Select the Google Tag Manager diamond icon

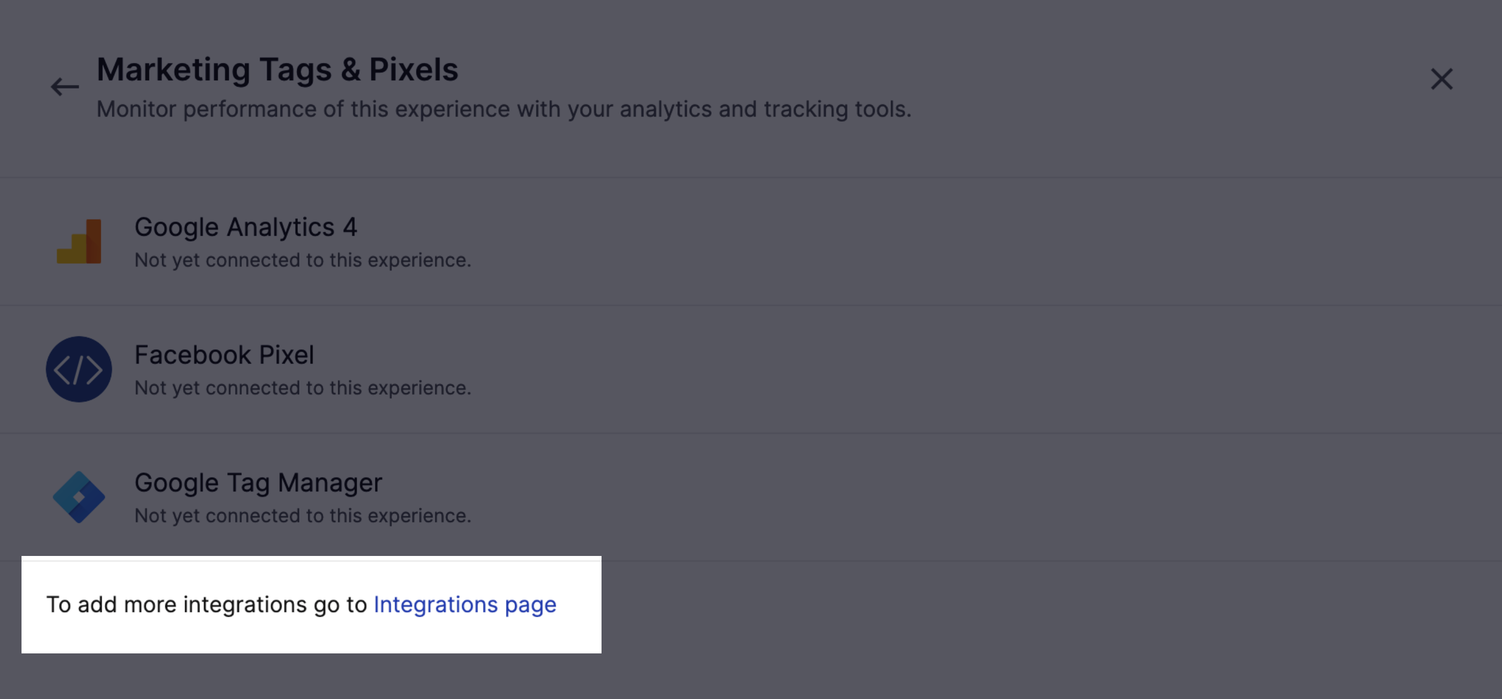click(x=79, y=496)
